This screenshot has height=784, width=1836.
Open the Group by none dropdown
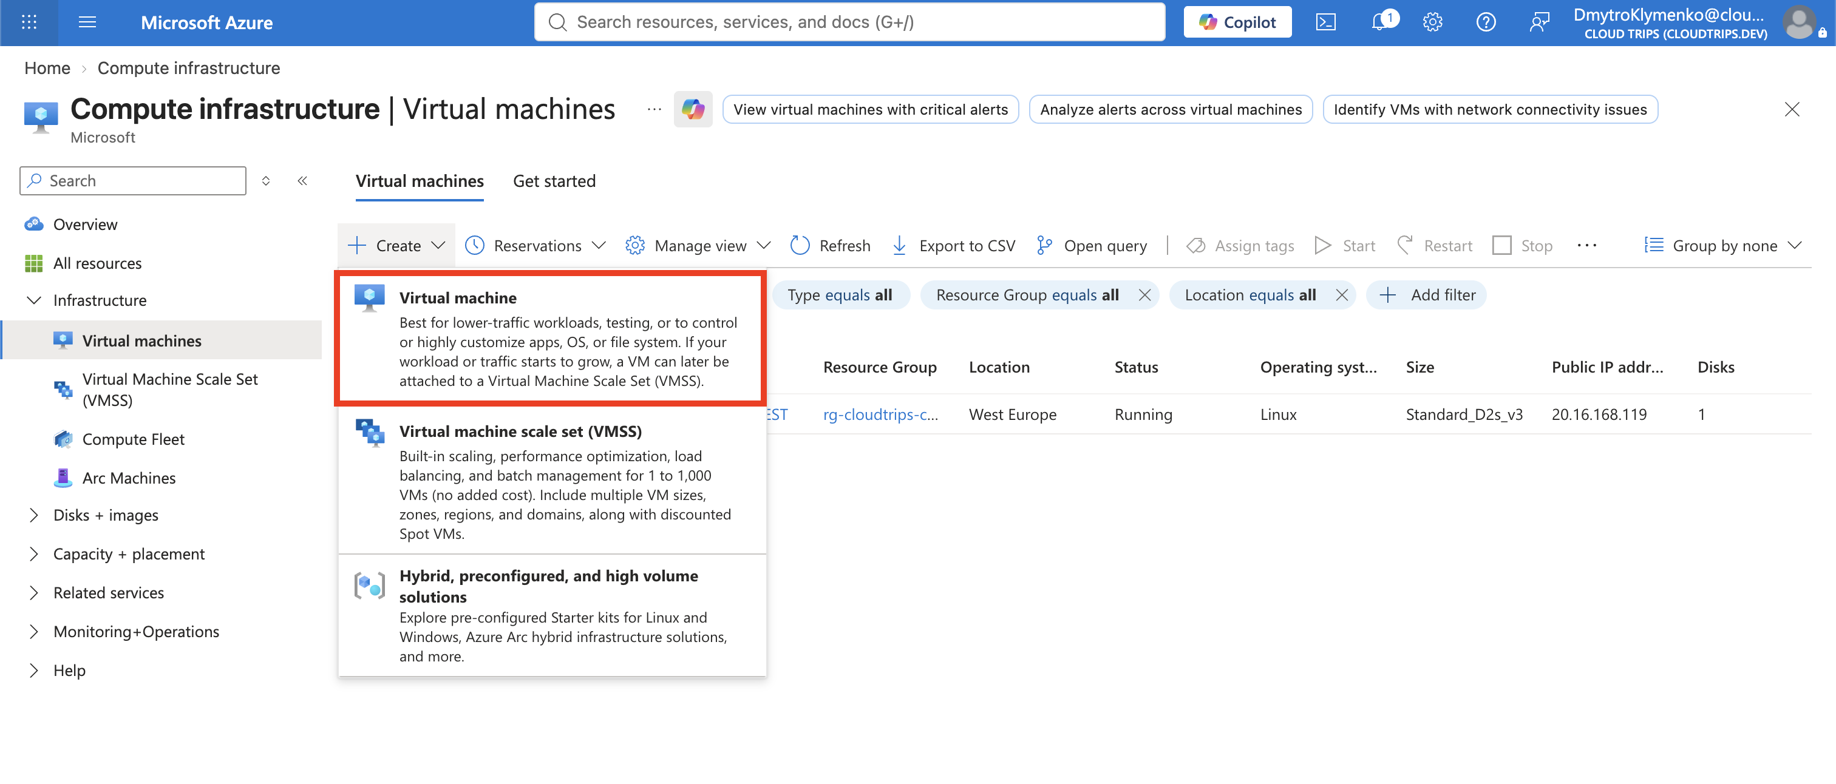click(x=1722, y=246)
